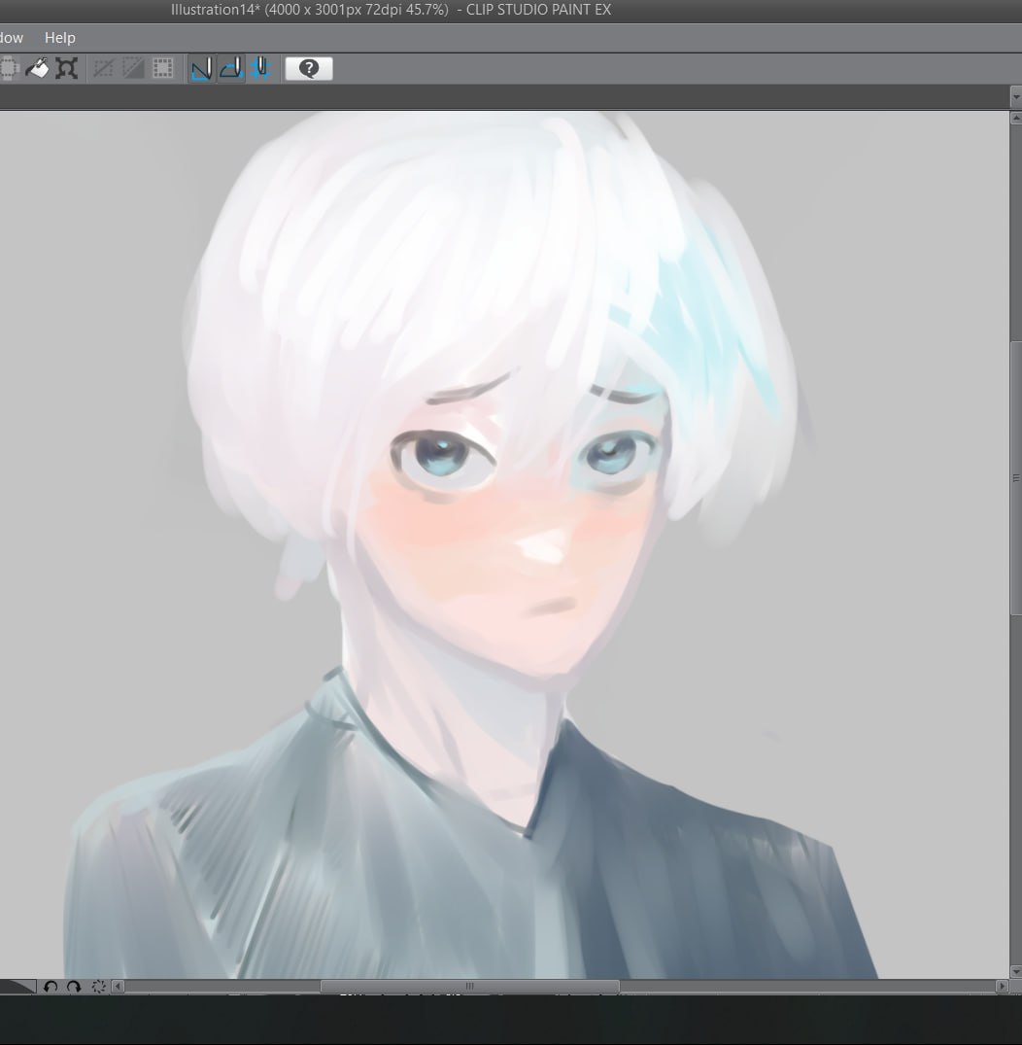Open the partially visible Window menu
The width and height of the screenshot is (1022, 1045).
click(x=12, y=38)
